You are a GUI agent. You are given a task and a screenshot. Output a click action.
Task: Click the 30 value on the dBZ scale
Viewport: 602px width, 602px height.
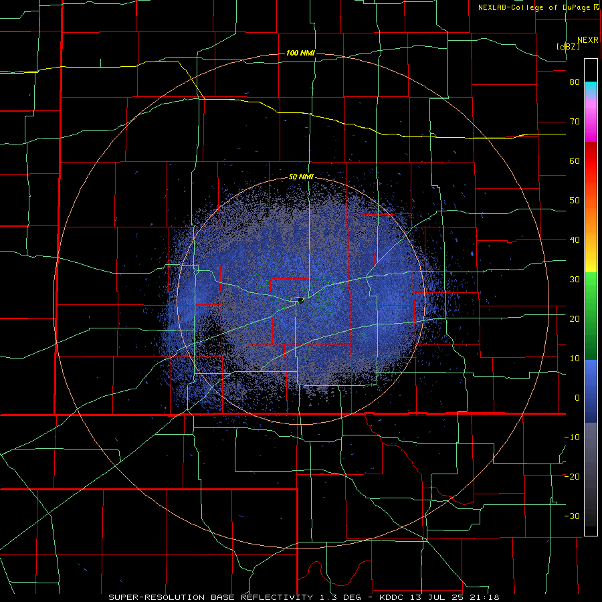[x=575, y=280]
